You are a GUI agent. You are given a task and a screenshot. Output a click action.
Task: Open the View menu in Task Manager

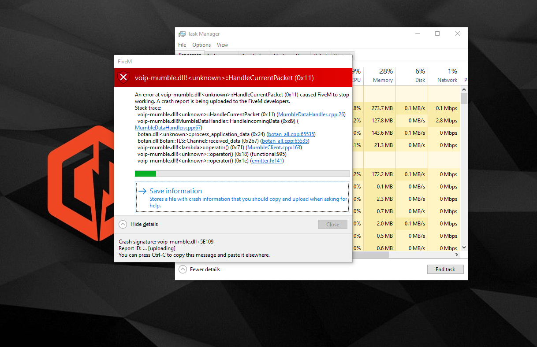click(222, 45)
